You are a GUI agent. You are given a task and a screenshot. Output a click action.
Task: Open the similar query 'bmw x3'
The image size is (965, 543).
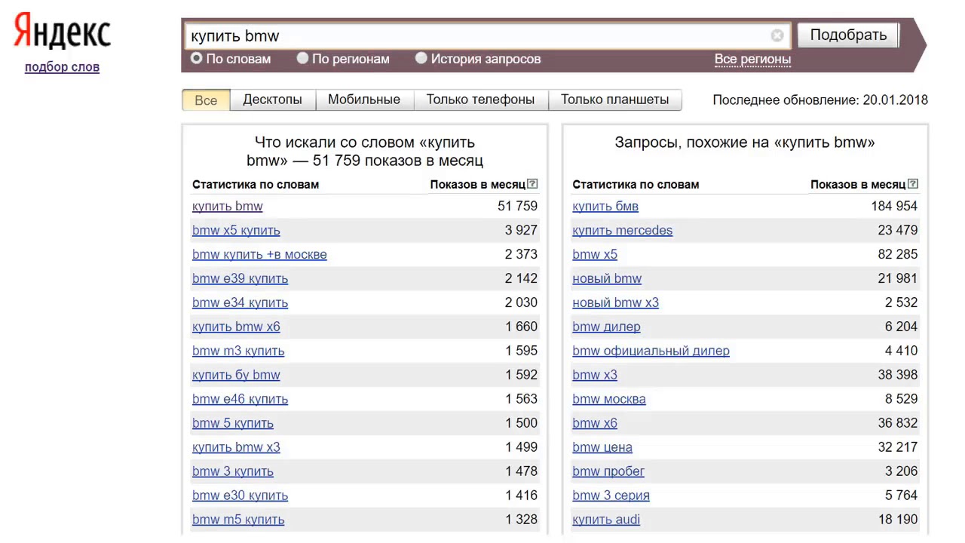tap(595, 375)
